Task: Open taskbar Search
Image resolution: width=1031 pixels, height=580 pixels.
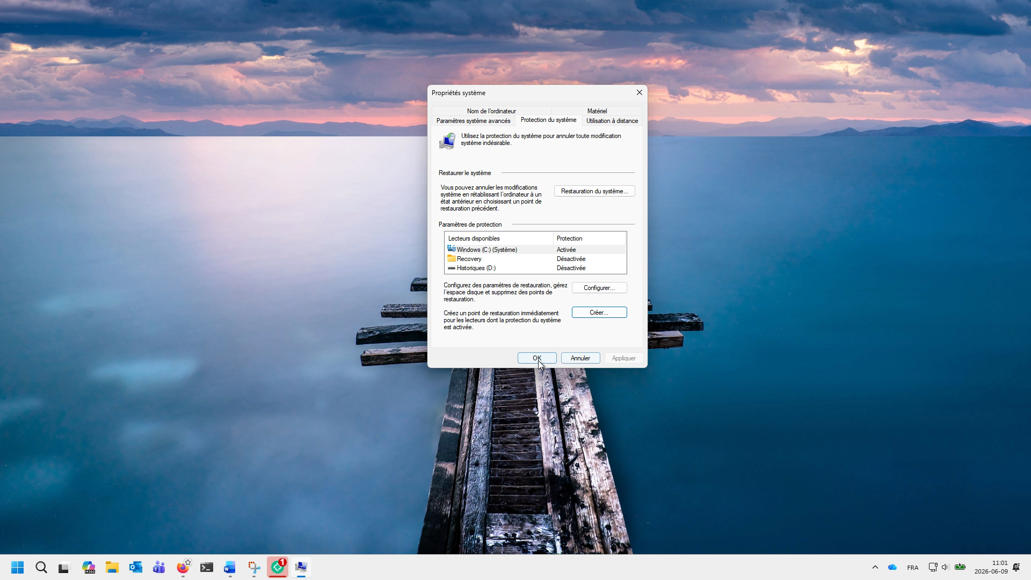Action: coord(41,567)
